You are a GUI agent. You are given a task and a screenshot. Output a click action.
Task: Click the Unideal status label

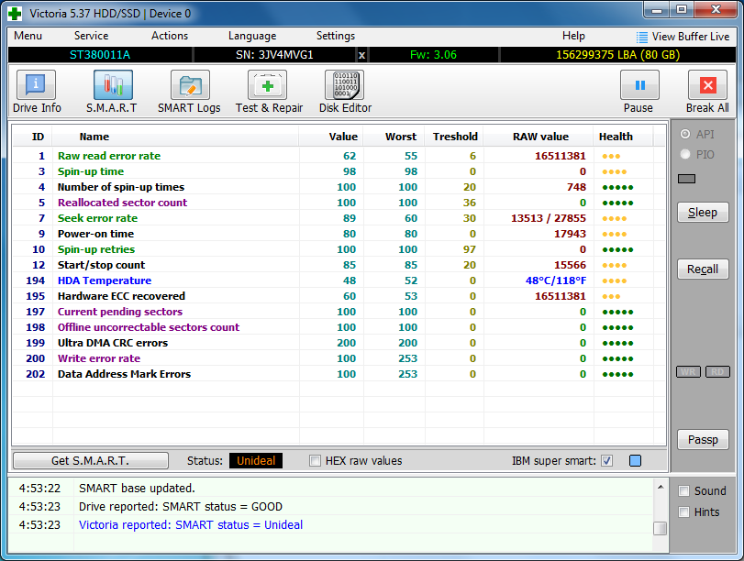click(x=256, y=461)
